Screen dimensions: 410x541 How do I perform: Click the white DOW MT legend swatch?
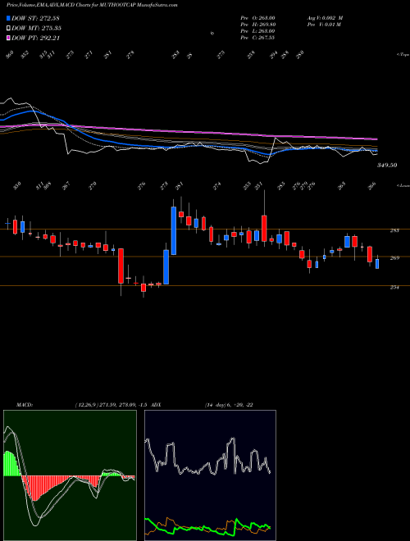[8, 28]
